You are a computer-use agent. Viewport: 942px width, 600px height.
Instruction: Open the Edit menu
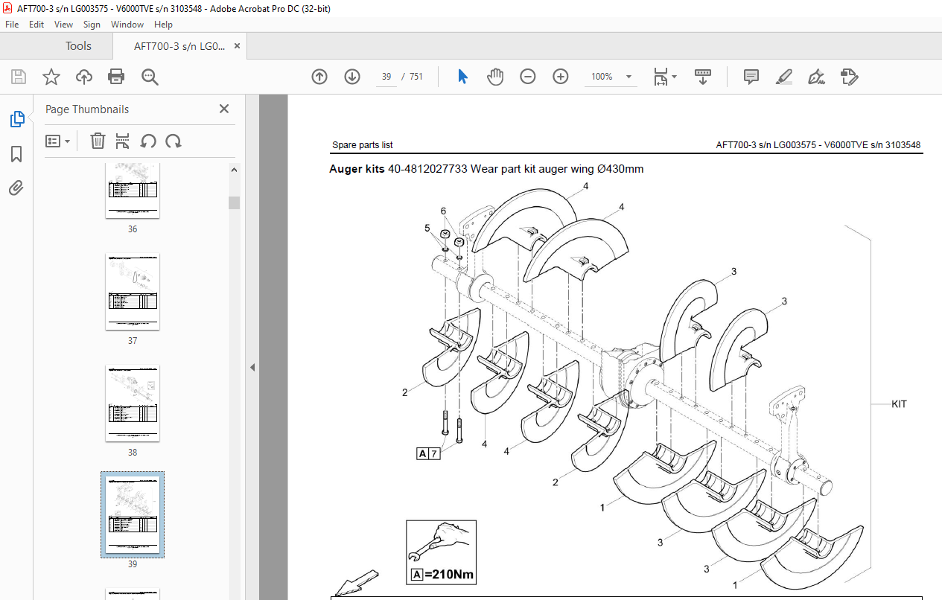[36, 25]
